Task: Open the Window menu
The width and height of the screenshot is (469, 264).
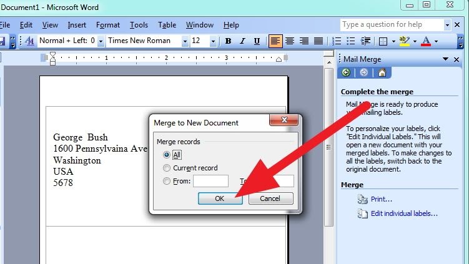Action: point(199,25)
